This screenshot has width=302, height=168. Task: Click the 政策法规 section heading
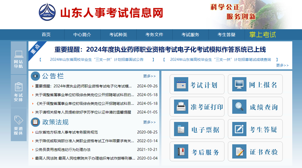point(56,122)
